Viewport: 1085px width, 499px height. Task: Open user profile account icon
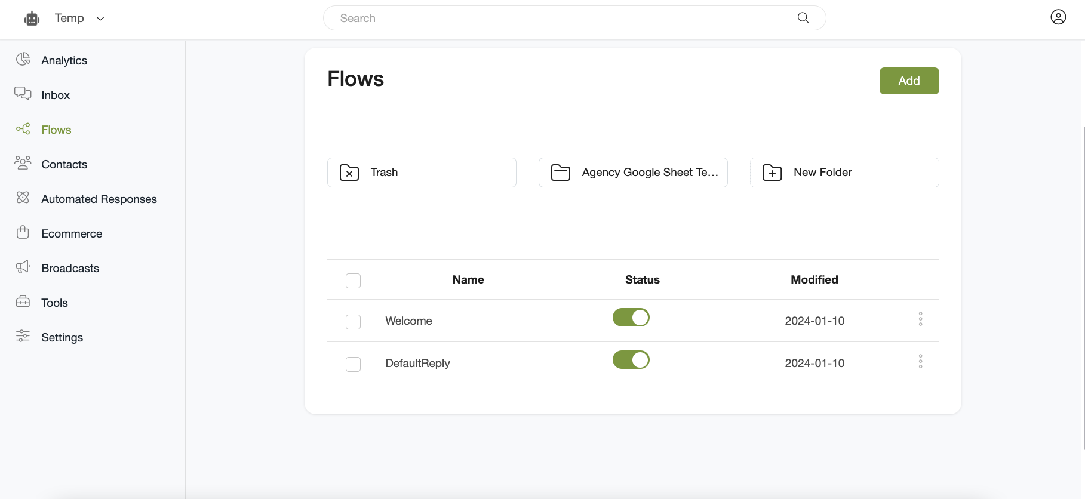point(1058,17)
